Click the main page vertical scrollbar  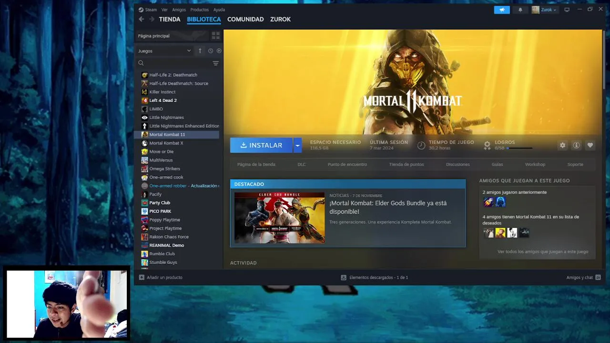[x=604, y=60]
